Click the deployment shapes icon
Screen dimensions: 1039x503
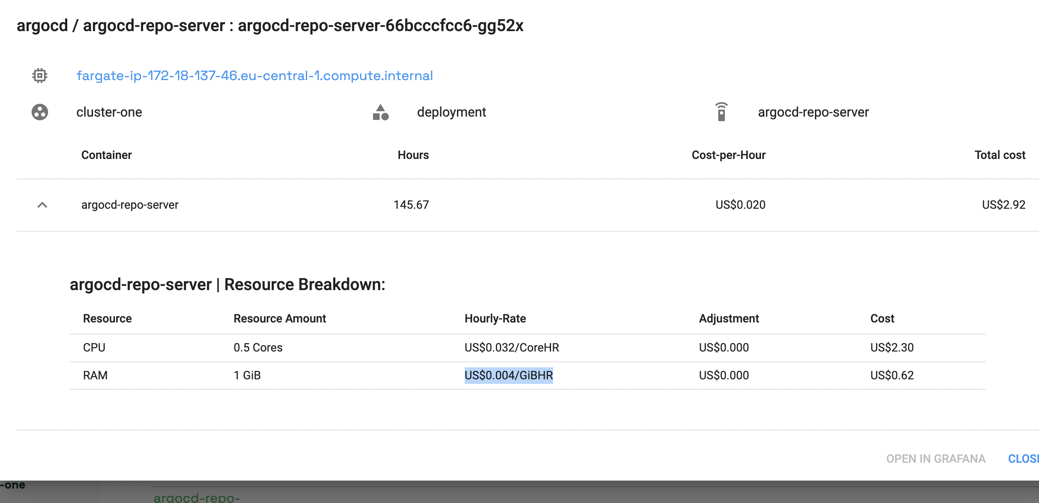(x=381, y=113)
